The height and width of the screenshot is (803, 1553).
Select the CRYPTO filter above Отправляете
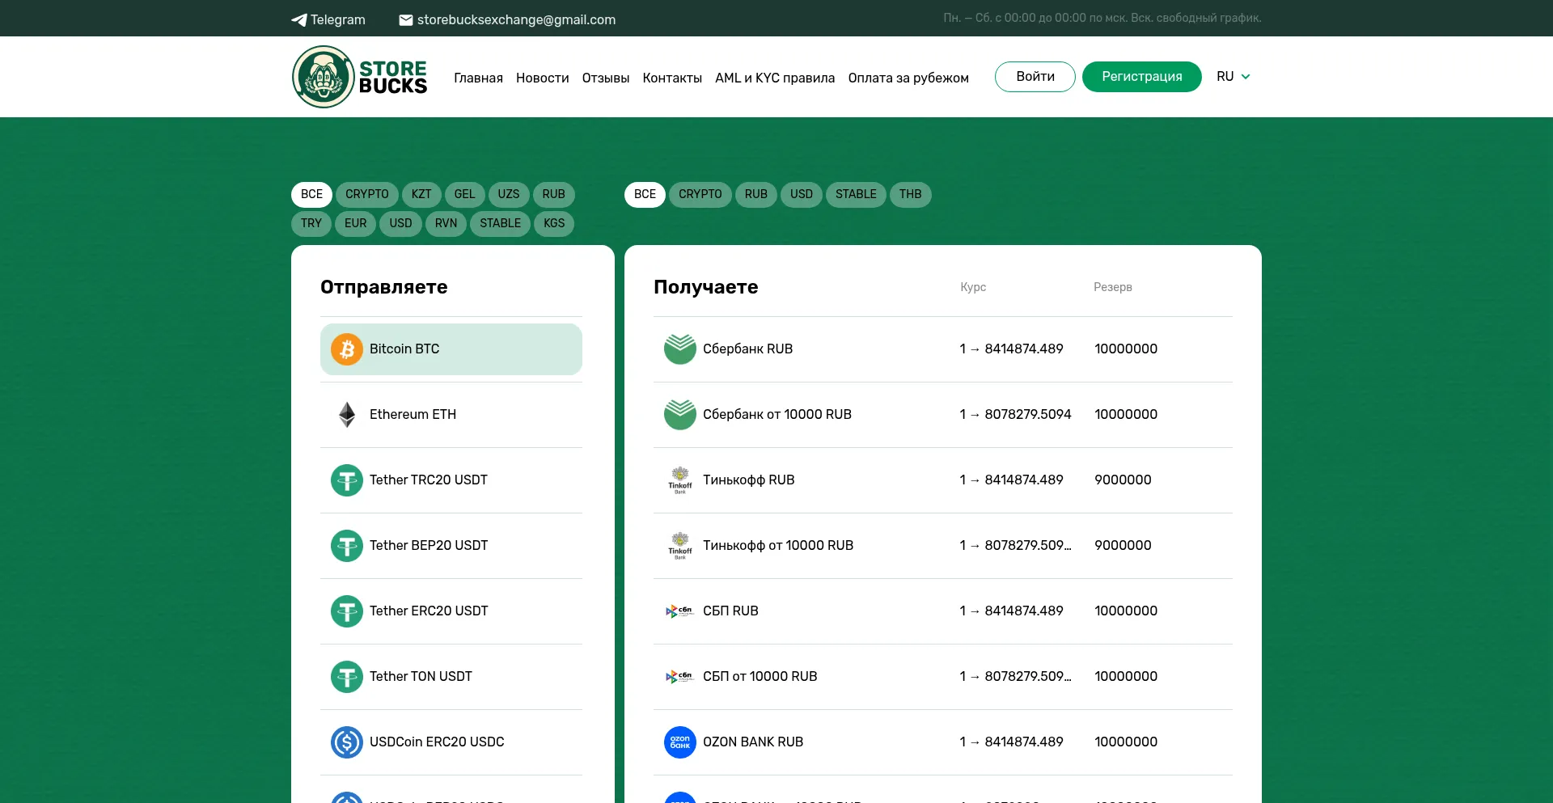click(367, 194)
